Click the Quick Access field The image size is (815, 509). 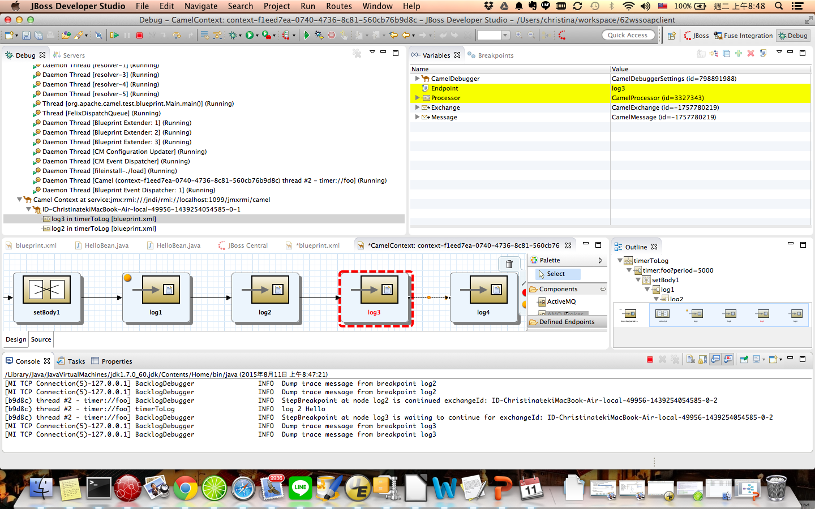(x=628, y=35)
